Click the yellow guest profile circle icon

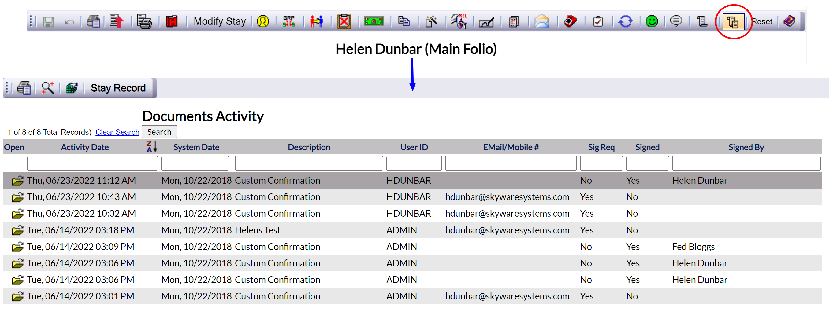(x=263, y=22)
